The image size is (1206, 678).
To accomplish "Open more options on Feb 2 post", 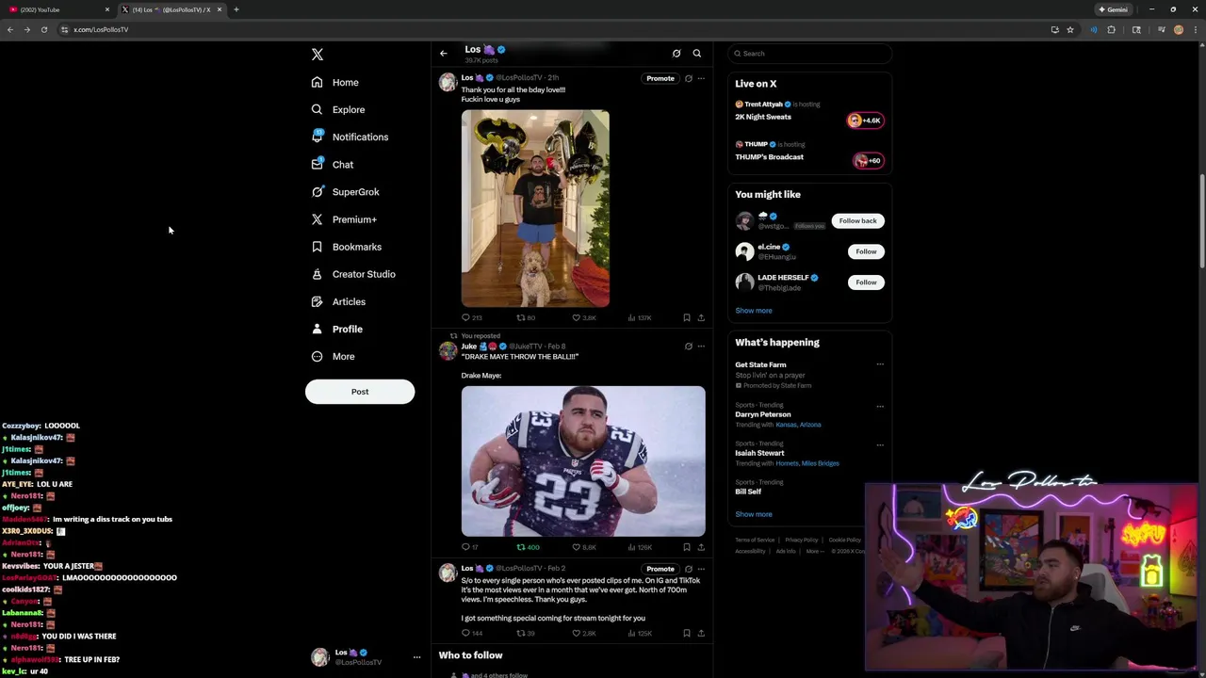I will (x=701, y=569).
